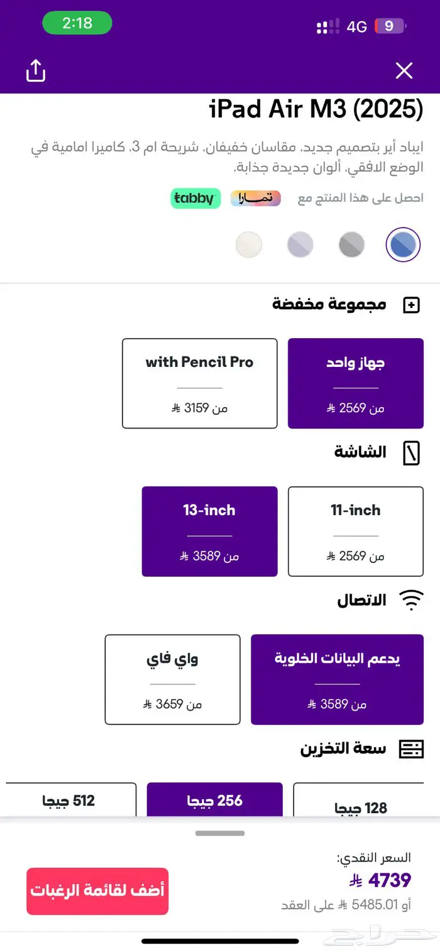The image size is (440, 952).
Task: Select the single device option
Action: click(355, 383)
